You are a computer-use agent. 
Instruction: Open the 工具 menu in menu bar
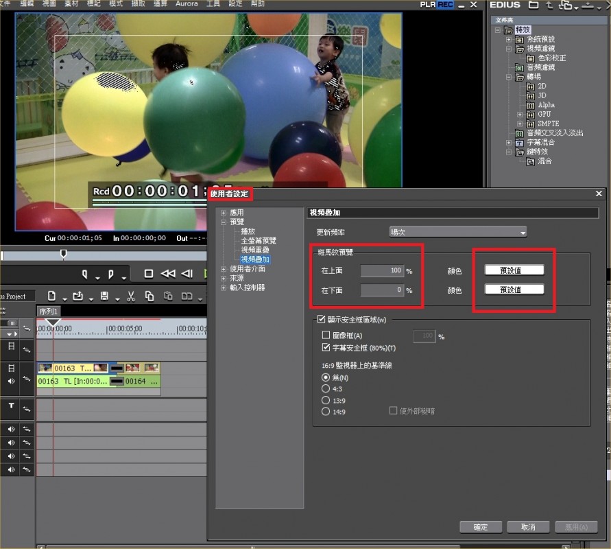coord(213,4)
